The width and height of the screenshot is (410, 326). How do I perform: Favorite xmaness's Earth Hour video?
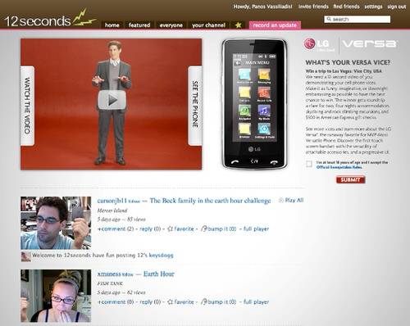coord(180,302)
